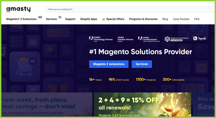
Task: Click the Adobe Certified Expert badge
Action: coord(149,39)
